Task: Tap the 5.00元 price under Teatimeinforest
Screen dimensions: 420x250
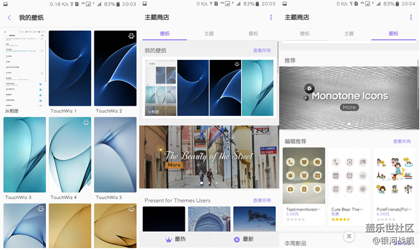Action: click(x=292, y=214)
